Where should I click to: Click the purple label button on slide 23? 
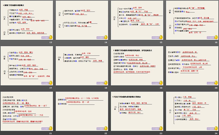pos(155,129)
